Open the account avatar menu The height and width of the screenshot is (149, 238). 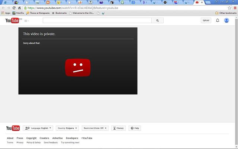tap(226, 20)
